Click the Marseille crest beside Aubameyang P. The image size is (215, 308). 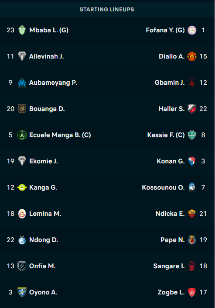tap(22, 83)
